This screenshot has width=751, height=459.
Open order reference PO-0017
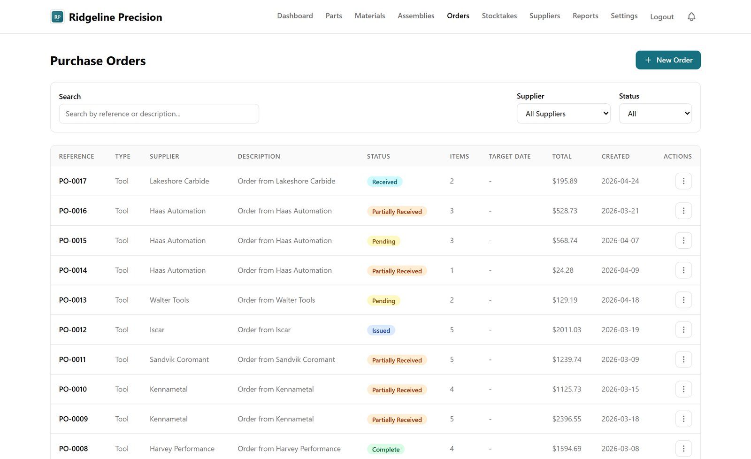(x=73, y=181)
